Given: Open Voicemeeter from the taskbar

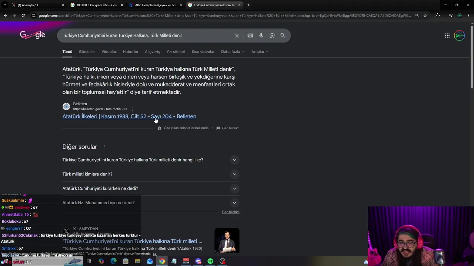Looking at the screenshot, I should click(186, 261).
